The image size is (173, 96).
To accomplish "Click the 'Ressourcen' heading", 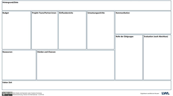I will [7, 52].
